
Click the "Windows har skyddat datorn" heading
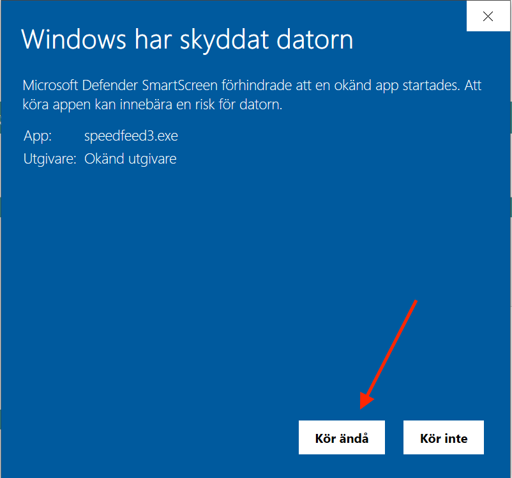(x=187, y=40)
